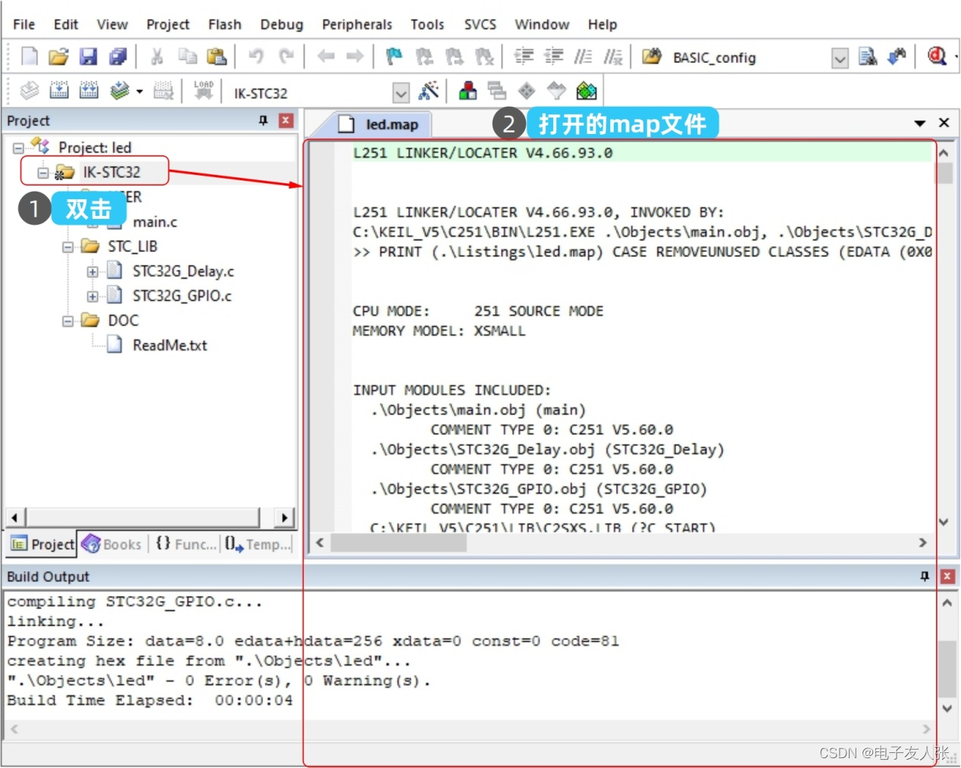Screen dimensions: 961x768
Task: Open the Peripherals menu
Action: click(x=357, y=24)
